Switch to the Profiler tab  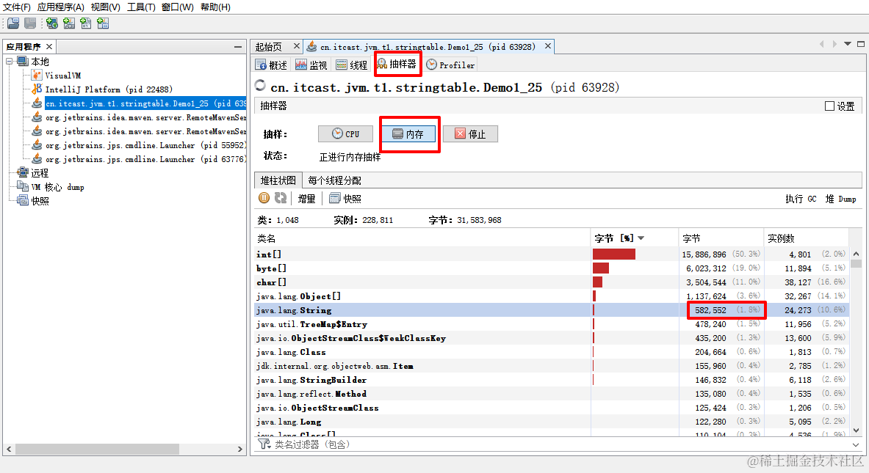tap(450, 65)
